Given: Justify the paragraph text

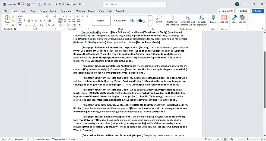Looking at the screenshot, I should [74, 21].
